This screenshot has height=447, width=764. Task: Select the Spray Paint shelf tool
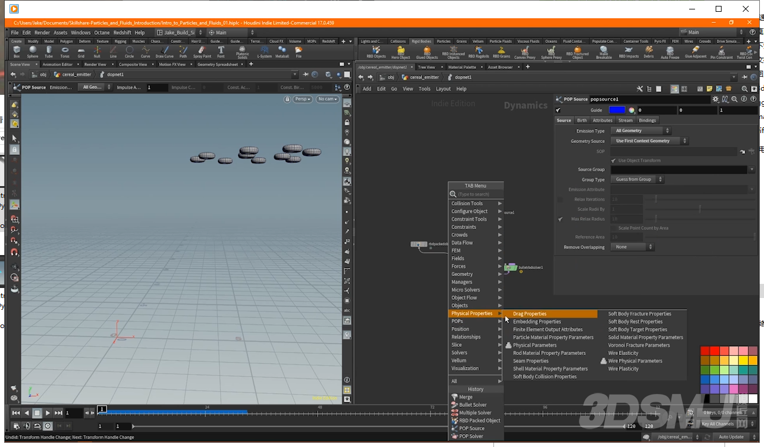click(201, 52)
